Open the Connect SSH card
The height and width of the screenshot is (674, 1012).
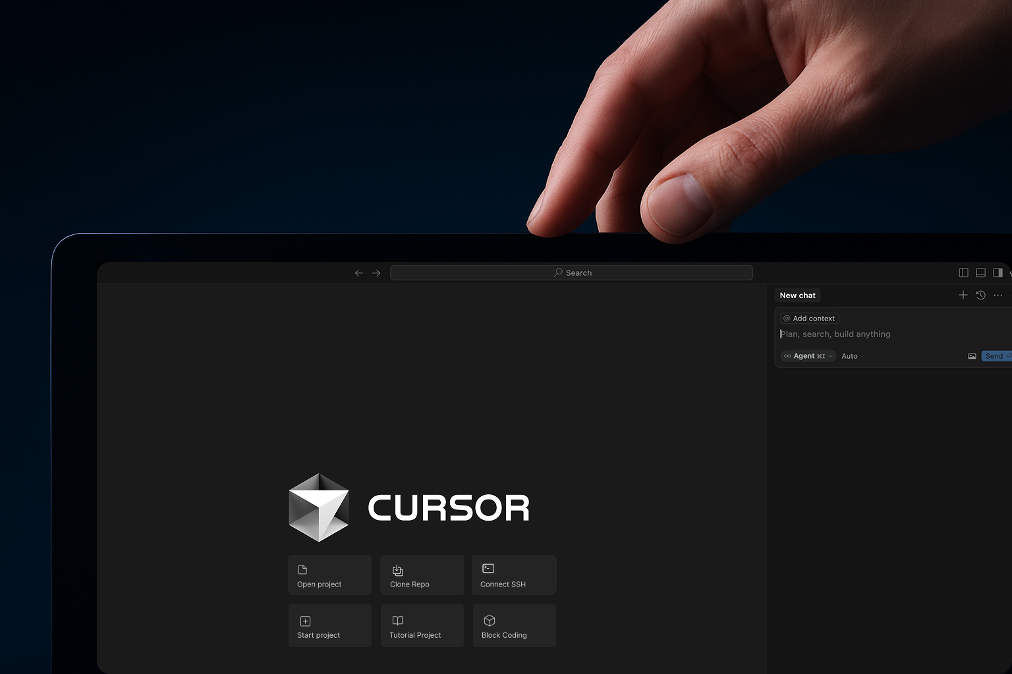[x=515, y=575]
